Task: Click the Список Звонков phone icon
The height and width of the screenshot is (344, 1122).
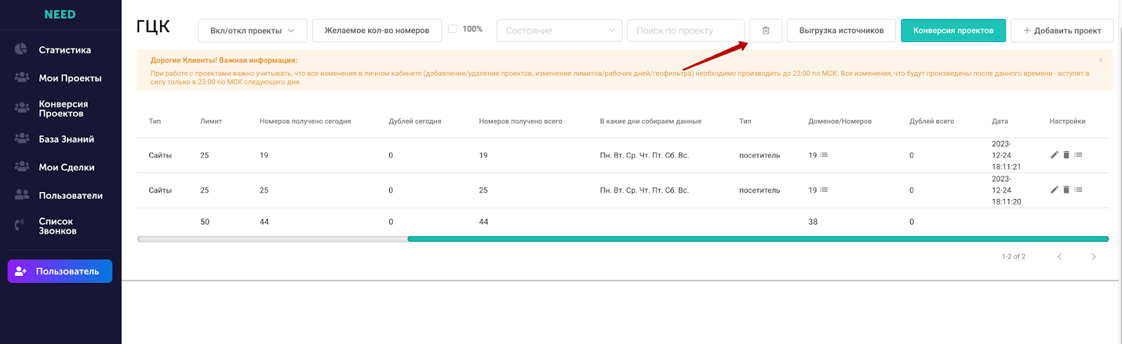Action: [x=20, y=226]
